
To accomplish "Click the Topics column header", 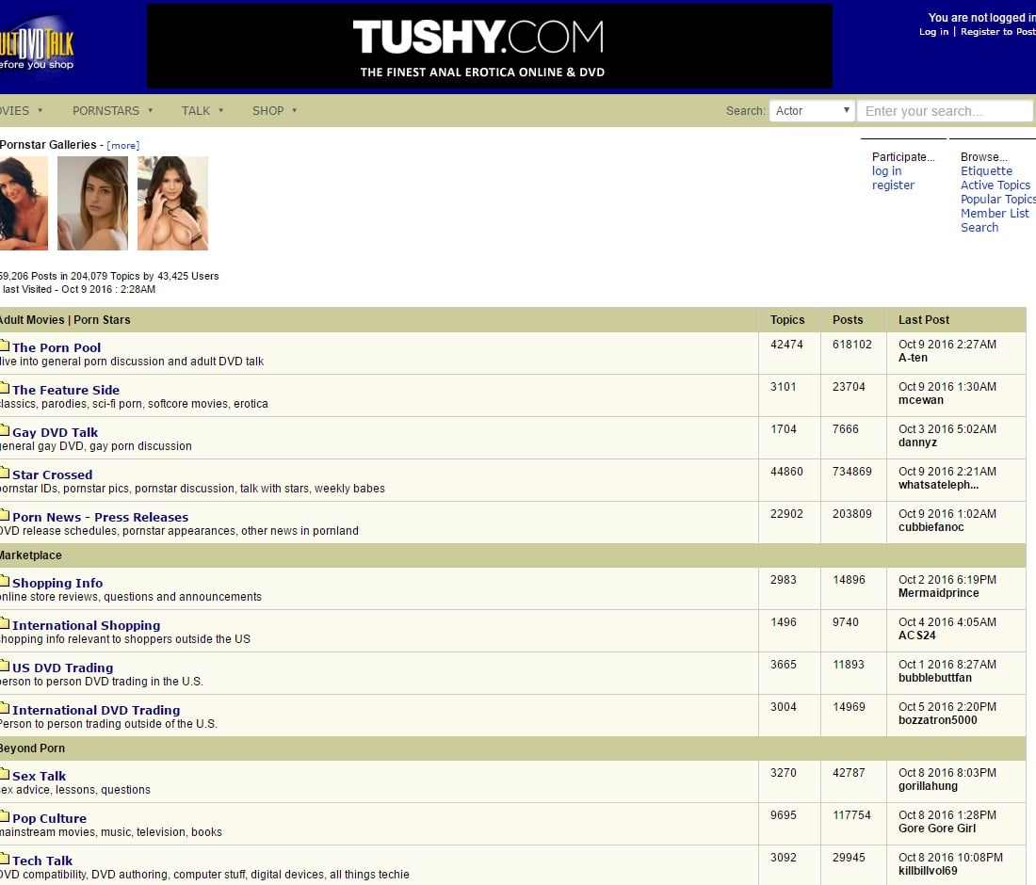I will click(787, 320).
